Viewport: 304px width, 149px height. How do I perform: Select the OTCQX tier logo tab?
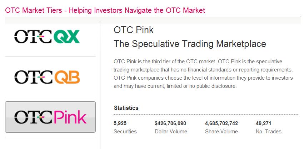coord(50,36)
